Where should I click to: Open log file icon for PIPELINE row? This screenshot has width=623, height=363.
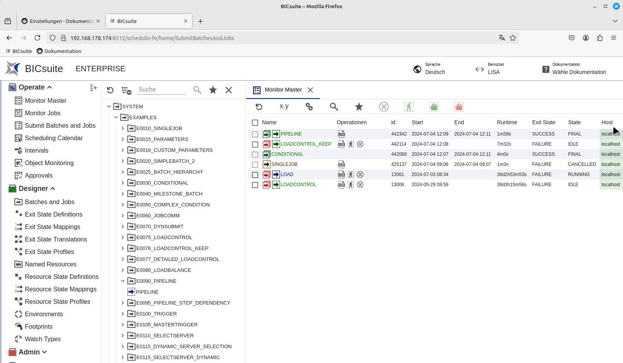click(x=341, y=134)
